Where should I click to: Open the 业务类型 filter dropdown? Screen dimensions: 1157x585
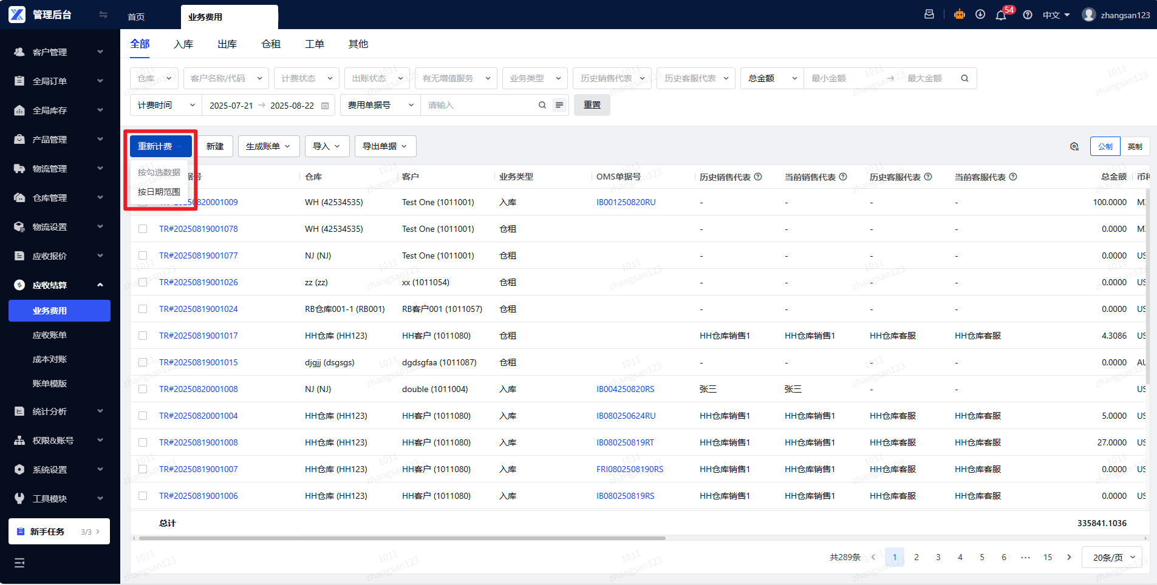[x=534, y=78]
